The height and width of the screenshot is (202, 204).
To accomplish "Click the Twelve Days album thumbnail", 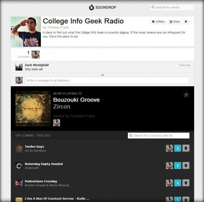I will tap(19, 148).
